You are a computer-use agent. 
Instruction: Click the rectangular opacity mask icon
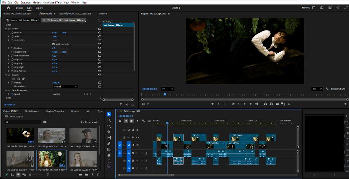(18, 79)
